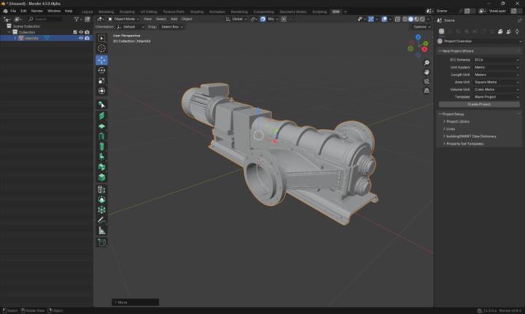
Task: Open the Length Unit Meters dropdown
Action: pyautogui.click(x=497, y=74)
